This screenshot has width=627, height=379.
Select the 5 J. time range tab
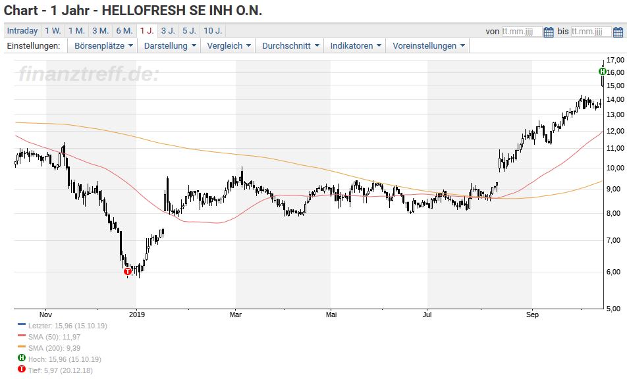click(x=190, y=31)
